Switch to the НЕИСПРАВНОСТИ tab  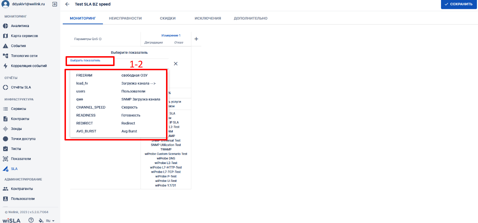pyautogui.click(x=125, y=18)
